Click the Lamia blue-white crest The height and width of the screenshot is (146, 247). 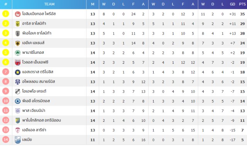(18, 140)
